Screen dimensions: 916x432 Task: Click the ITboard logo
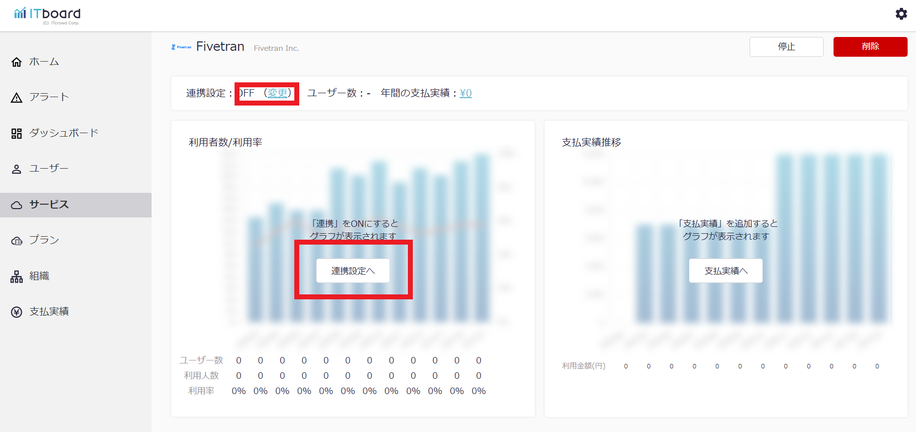pos(47,14)
